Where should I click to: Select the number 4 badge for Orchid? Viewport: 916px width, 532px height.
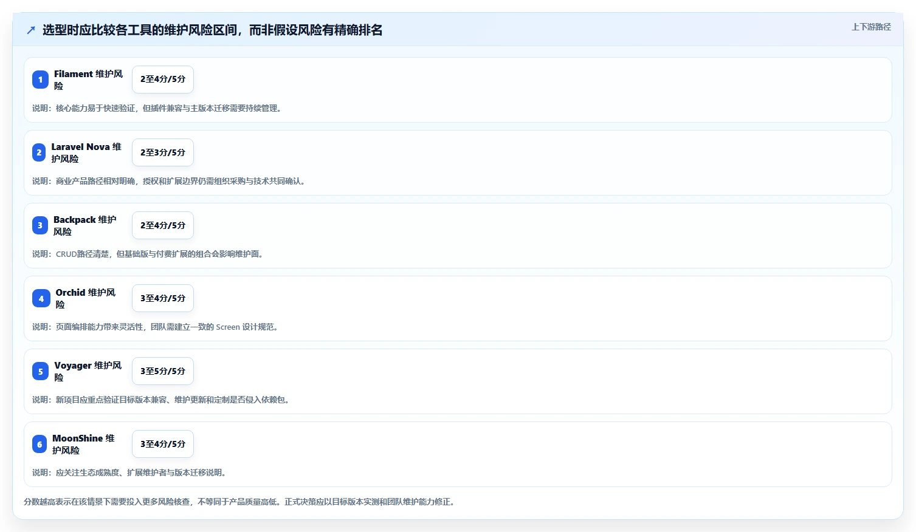[41, 298]
